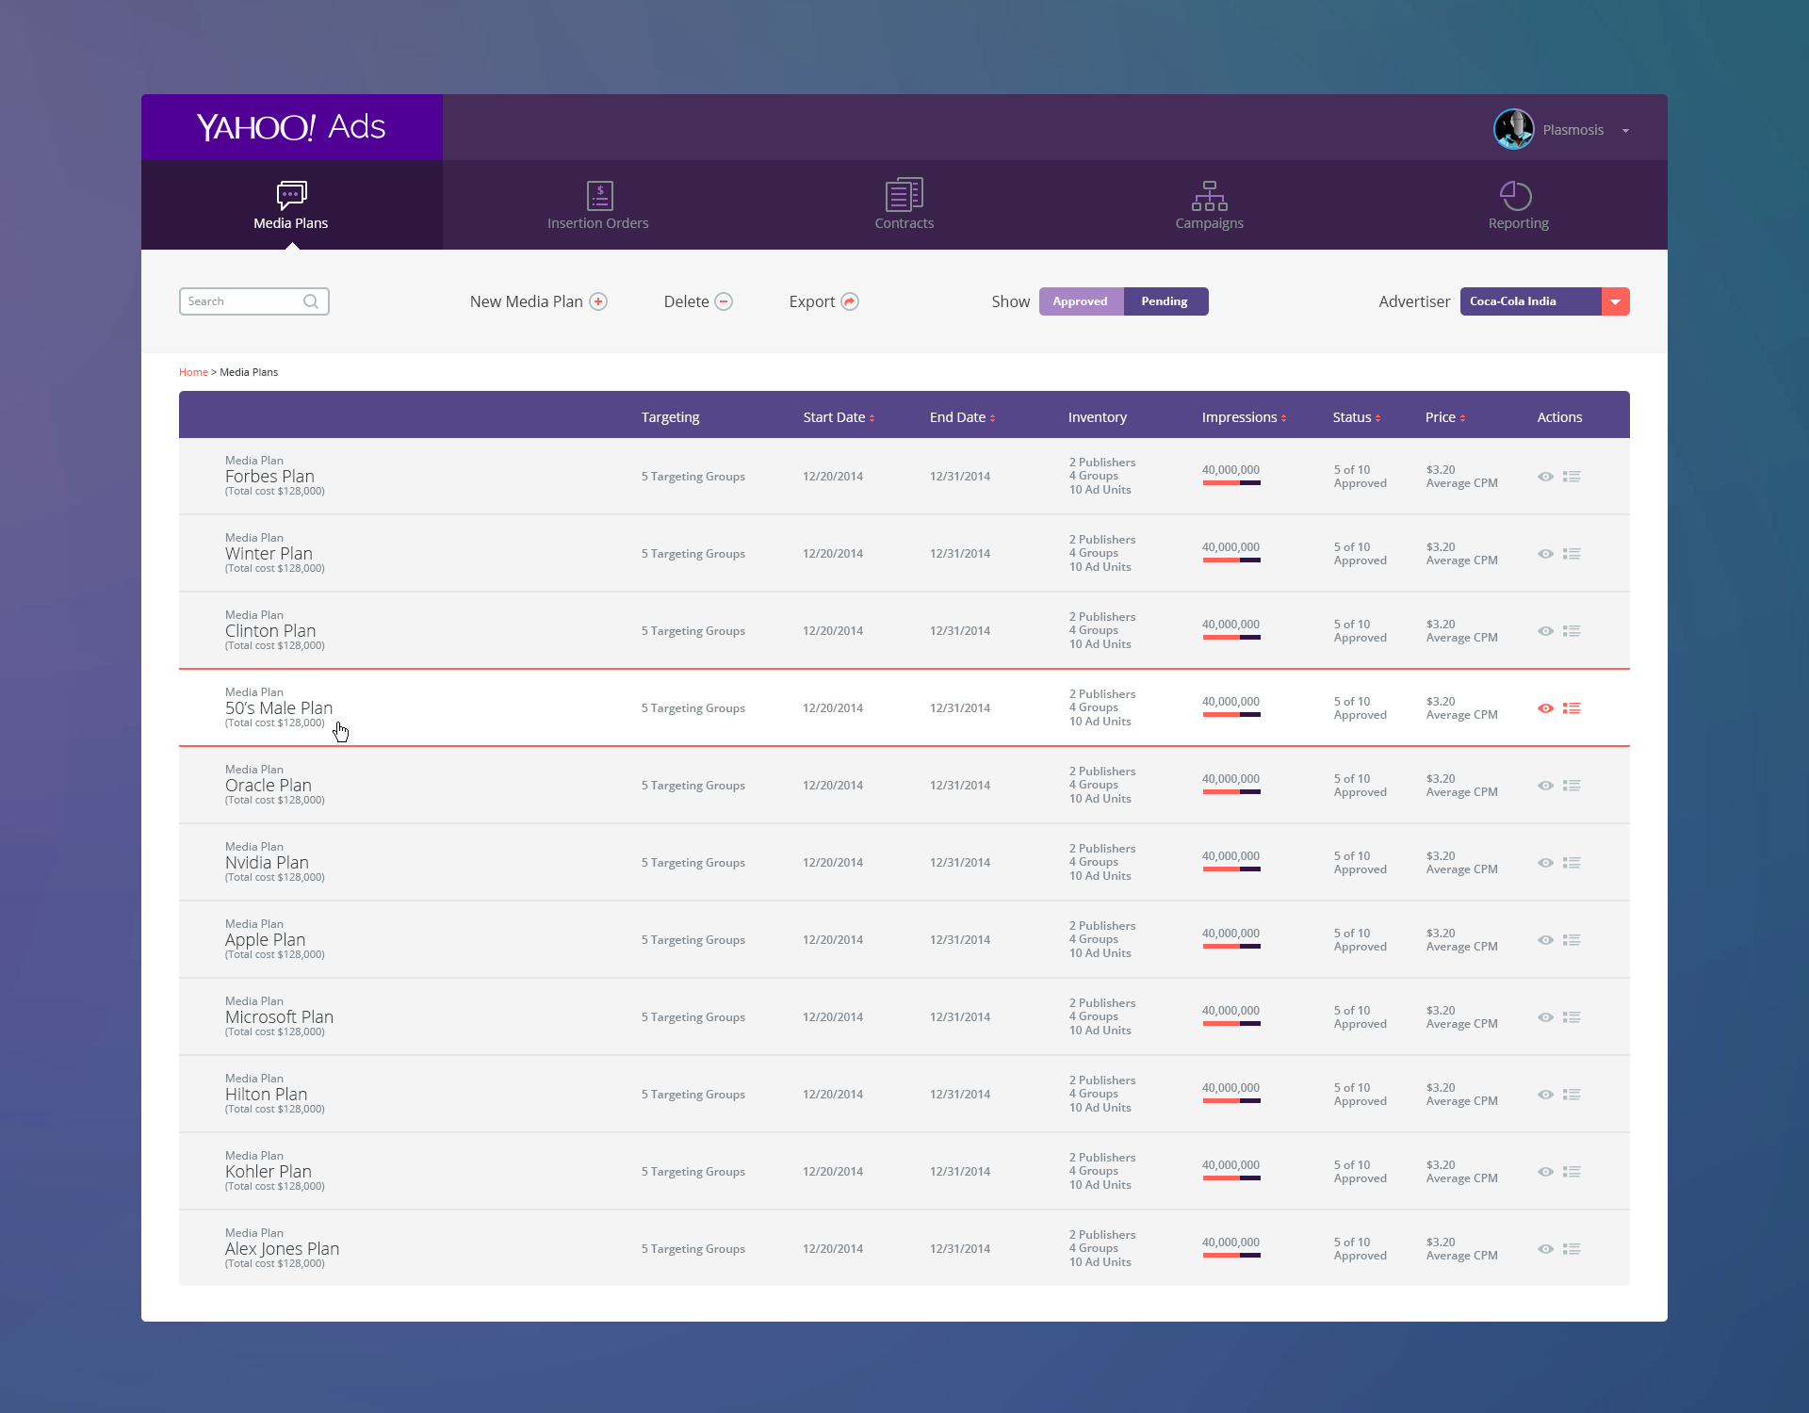Viewport: 1809px width, 1413px height.
Task: Click the search magnifier icon
Action: coord(310,301)
